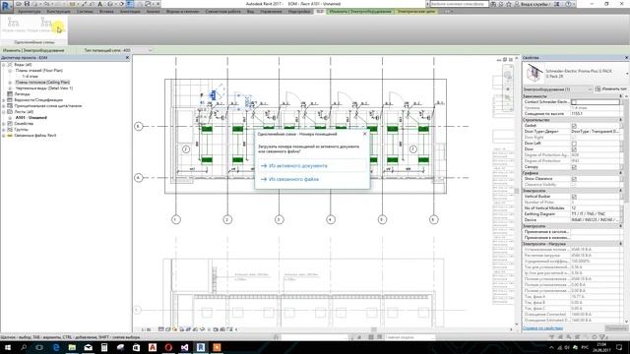The height and width of the screenshot is (354, 630).
Task: Open the Revit application menu button
Action: (6, 6)
